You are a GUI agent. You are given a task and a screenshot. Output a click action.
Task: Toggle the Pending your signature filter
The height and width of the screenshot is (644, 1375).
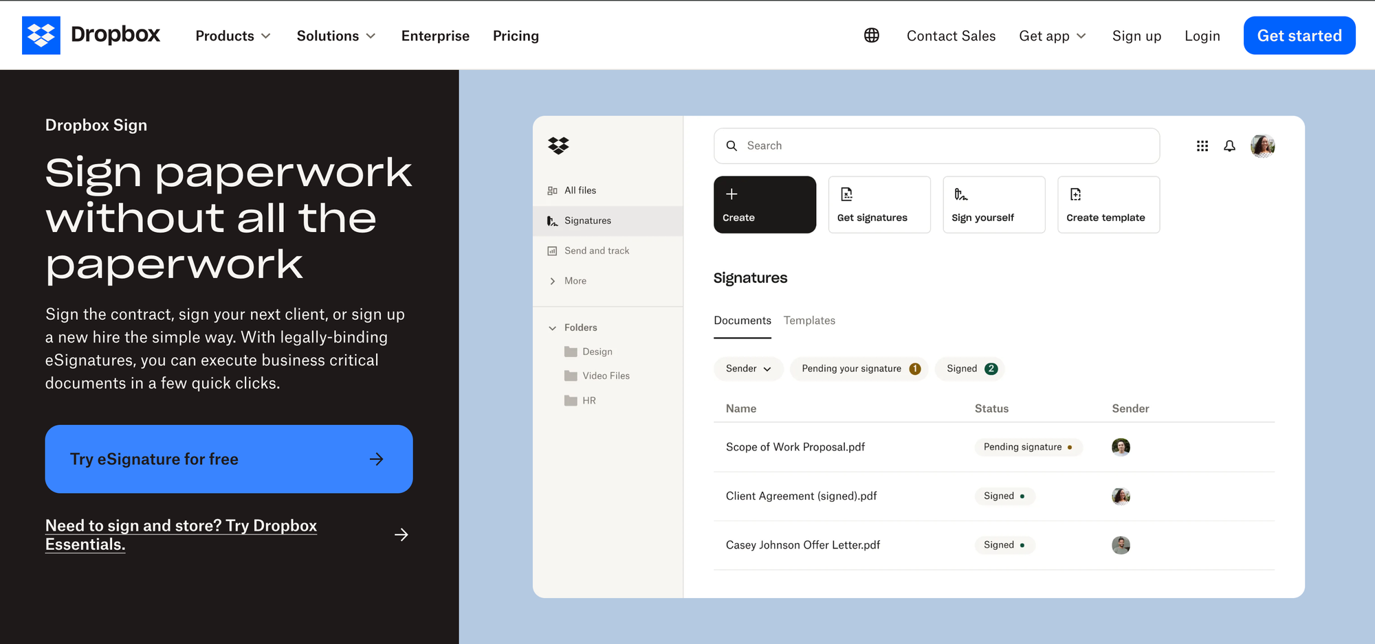[859, 369]
